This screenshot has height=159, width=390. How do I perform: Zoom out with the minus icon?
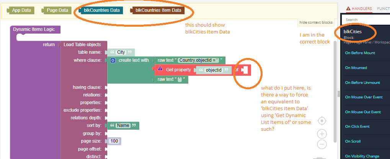click(x=322, y=145)
